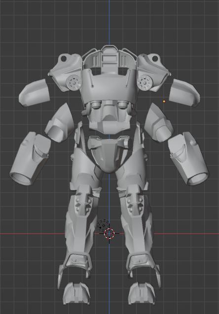
Task: Select the chest plate armor mesh
Action: (109, 86)
